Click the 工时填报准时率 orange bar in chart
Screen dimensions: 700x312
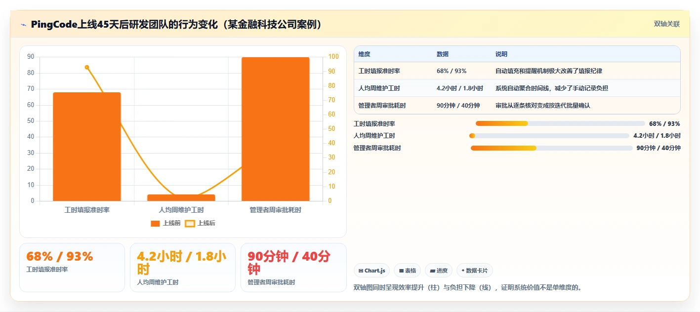click(87, 147)
